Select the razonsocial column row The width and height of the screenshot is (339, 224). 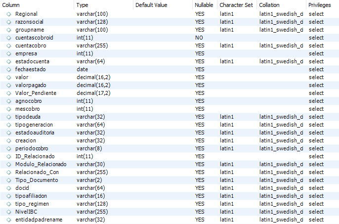(x=169, y=22)
